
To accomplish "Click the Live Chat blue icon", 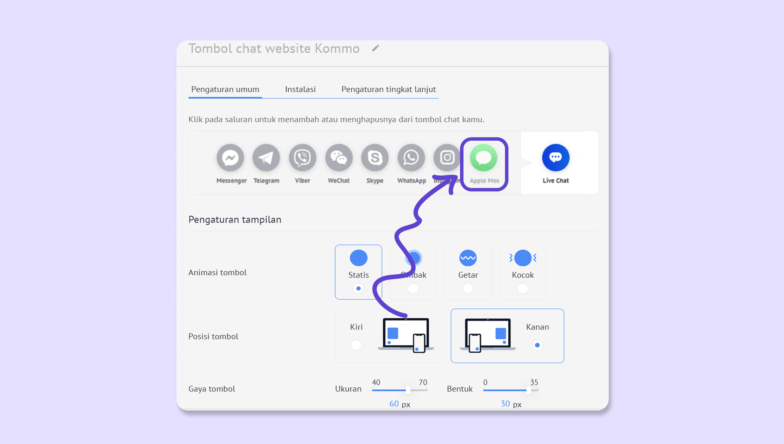I will (x=555, y=158).
